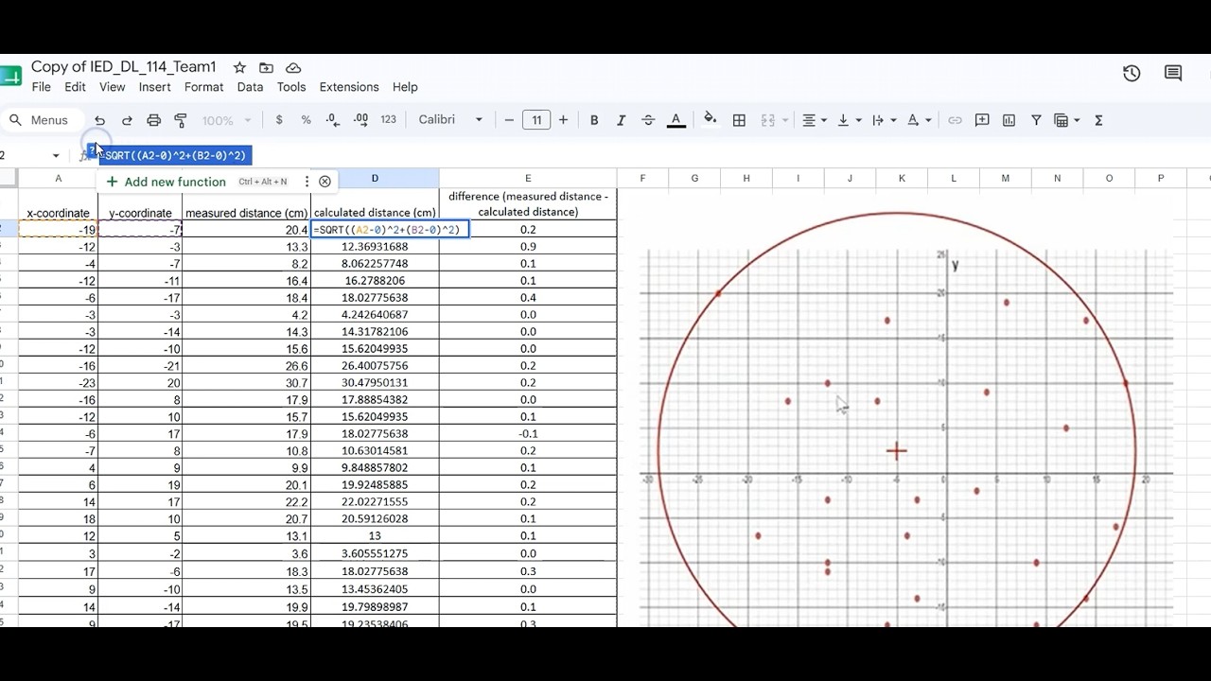The width and height of the screenshot is (1211, 681).
Task: Toggle Bold formatting
Action: pyautogui.click(x=594, y=120)
